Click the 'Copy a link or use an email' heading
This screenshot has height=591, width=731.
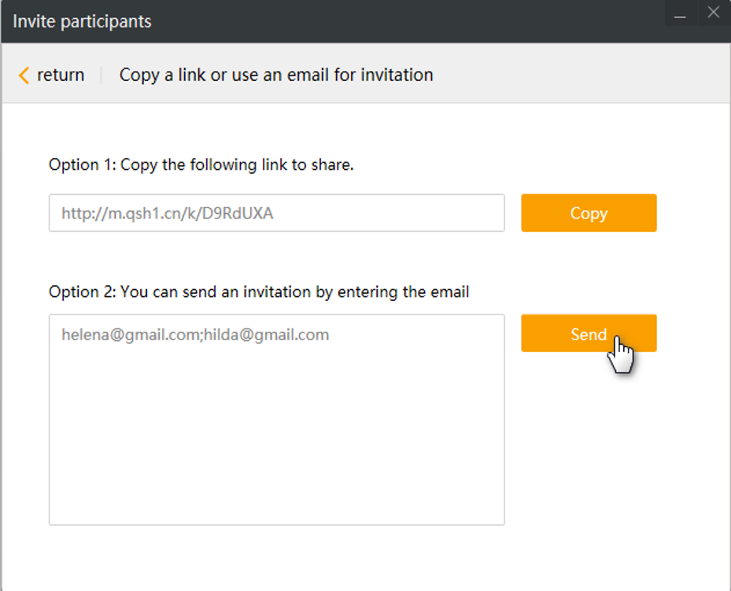[276, 75]
